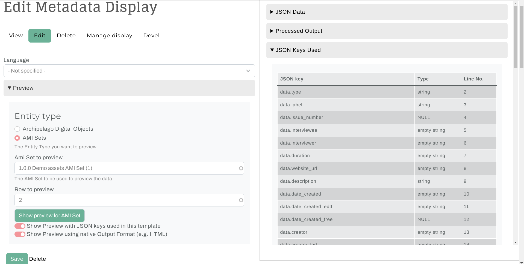Select Archipelago Digital Objects radio button
The image size is (524, 264).
click(17, 129)
